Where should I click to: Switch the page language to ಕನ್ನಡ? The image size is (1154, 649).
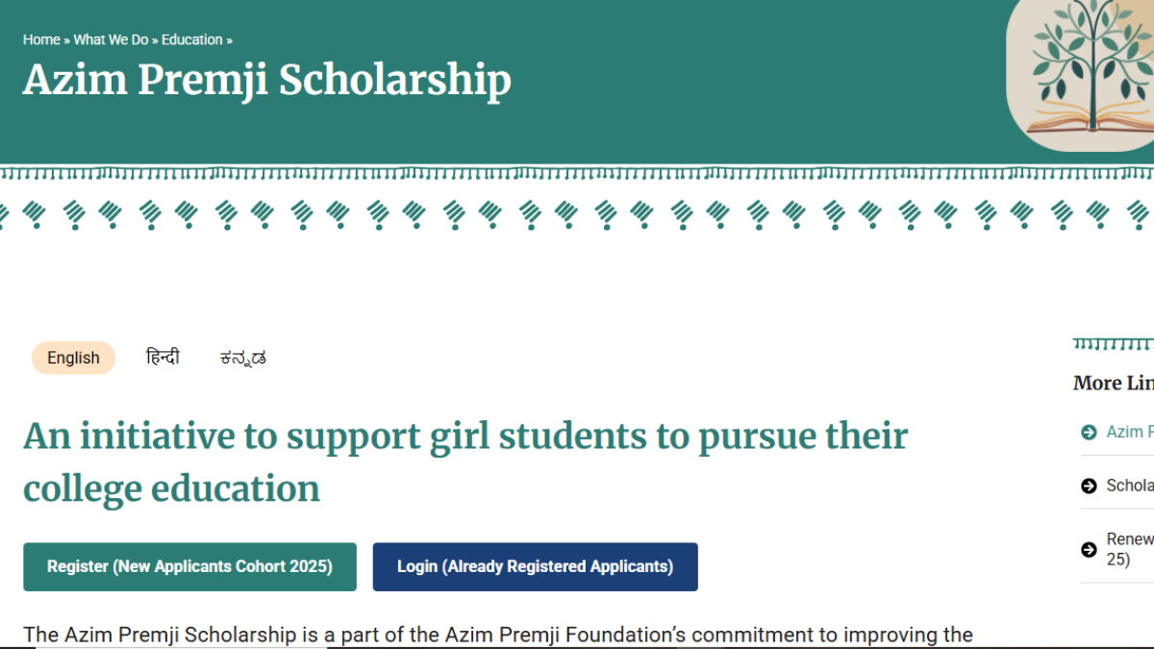[x=240, y=358]
